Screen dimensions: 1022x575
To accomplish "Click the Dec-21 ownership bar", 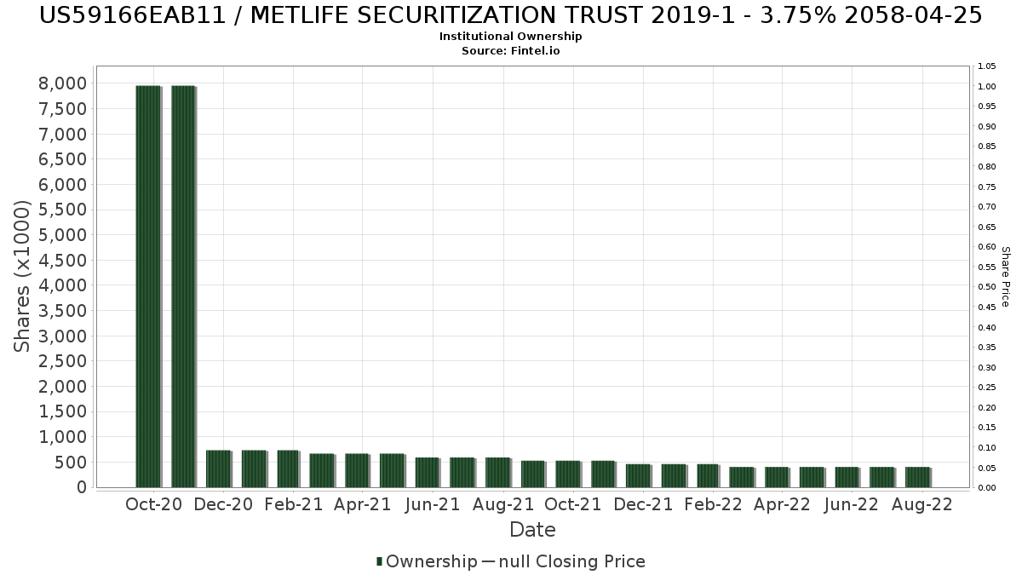I will [x=638, y=475].
